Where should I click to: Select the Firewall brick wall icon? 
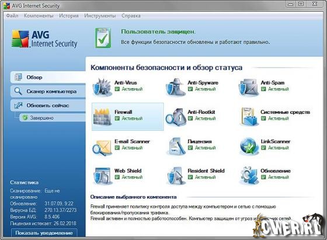102,117
